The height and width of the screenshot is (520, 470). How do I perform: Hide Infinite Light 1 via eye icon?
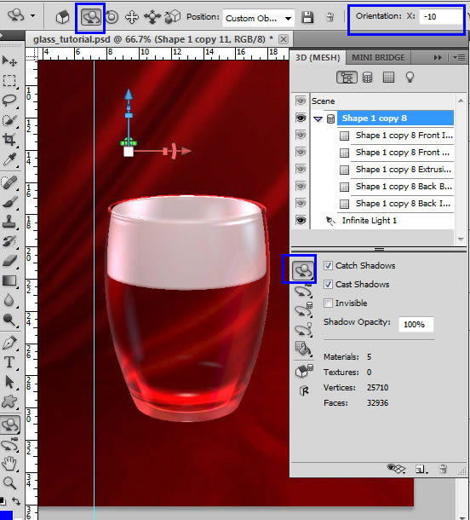pos(301,220)
